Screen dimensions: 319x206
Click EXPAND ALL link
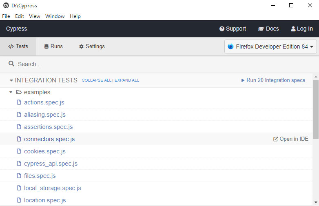tap(127, 80)
